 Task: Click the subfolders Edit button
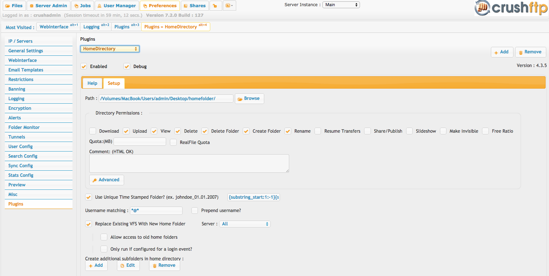pos(128,265)
